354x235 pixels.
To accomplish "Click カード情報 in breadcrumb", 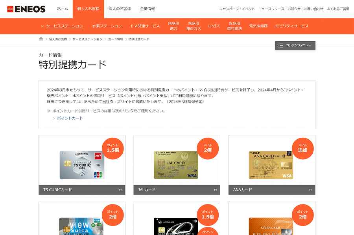I will click(115, 39).
